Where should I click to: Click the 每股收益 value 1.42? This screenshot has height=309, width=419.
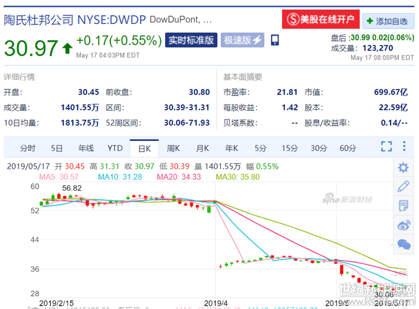point(290,108)
